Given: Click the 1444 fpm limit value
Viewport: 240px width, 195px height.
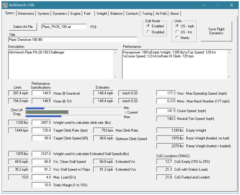Looking at the screenshot, I should click(19, 130).
